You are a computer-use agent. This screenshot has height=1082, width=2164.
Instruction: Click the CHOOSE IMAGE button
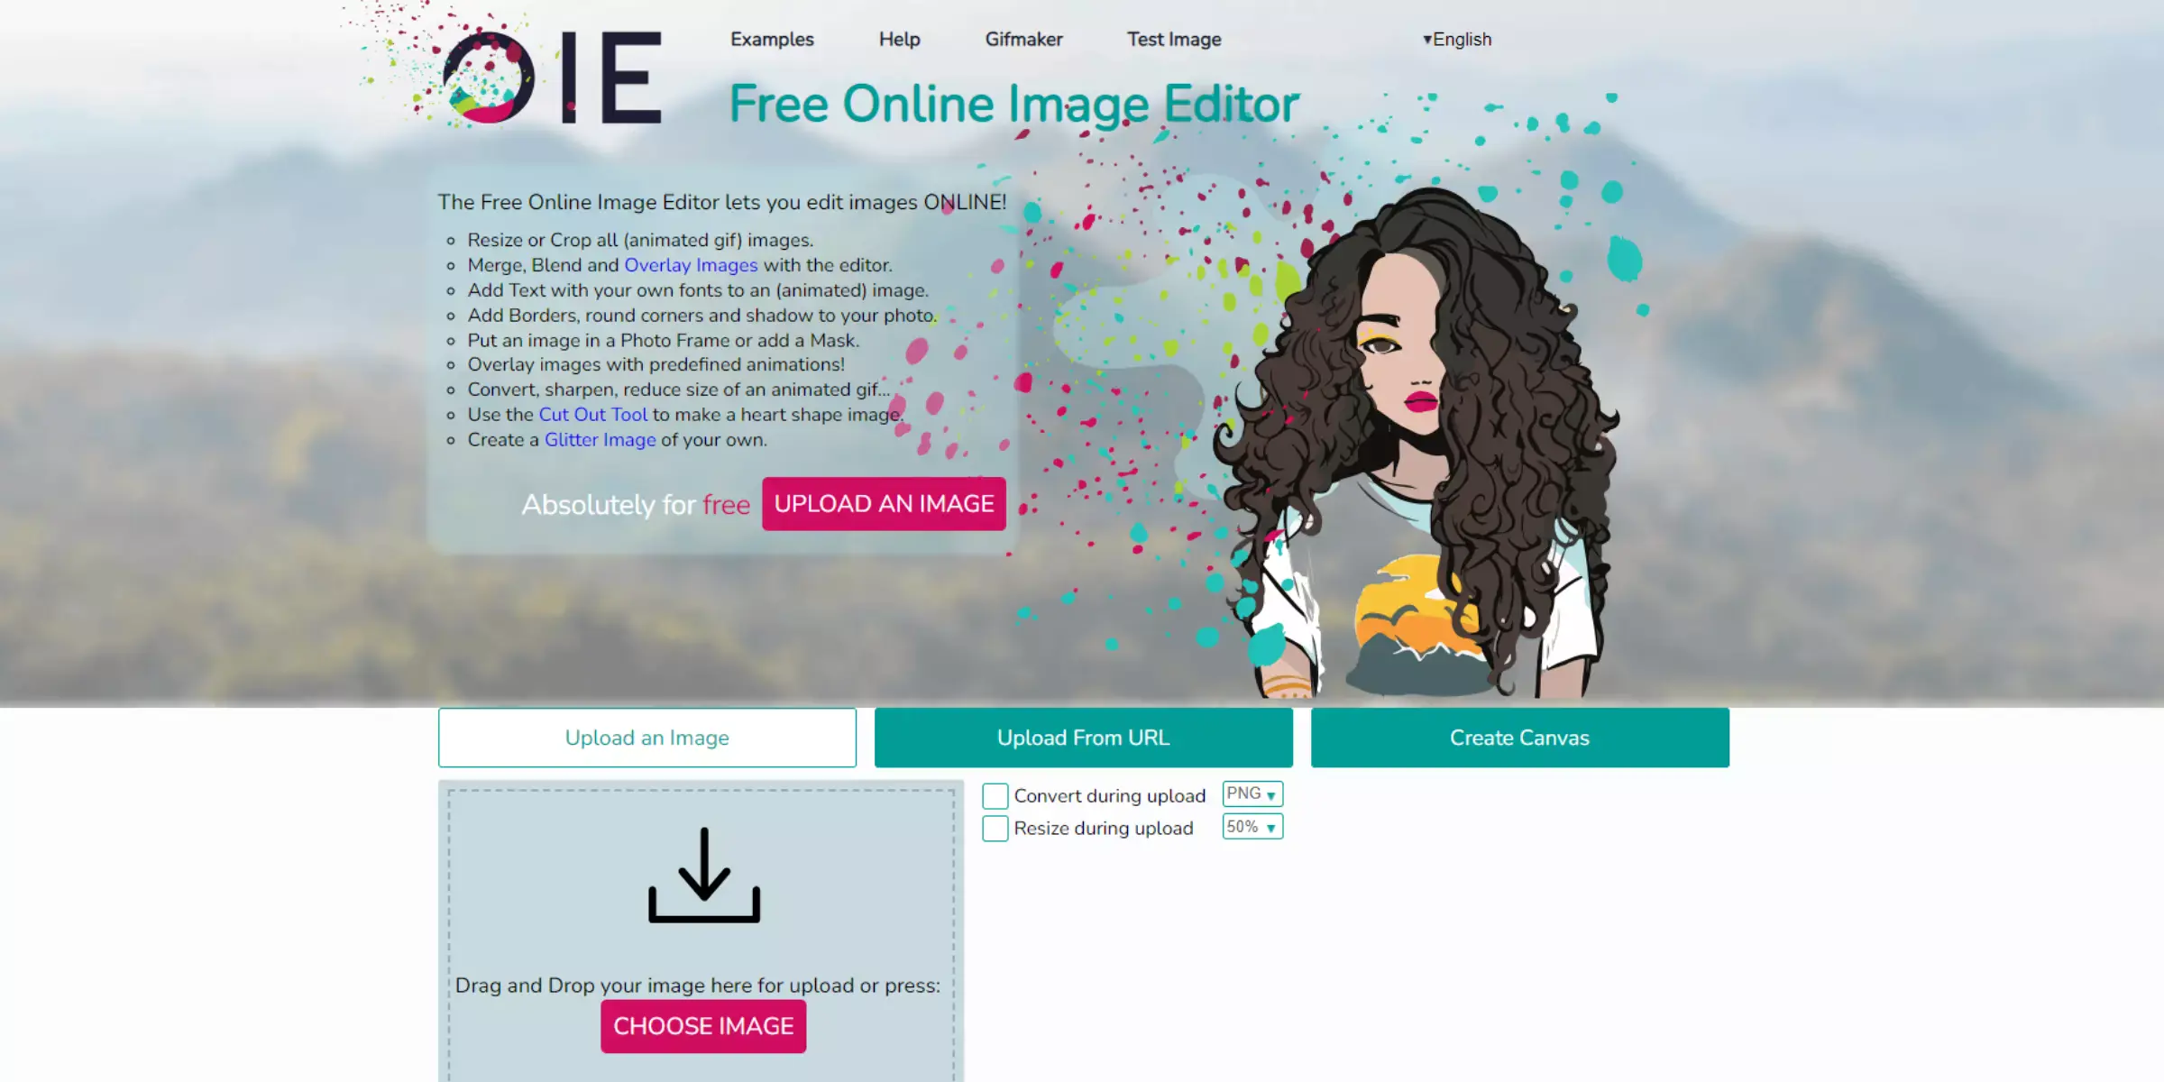pos(704,1025)
